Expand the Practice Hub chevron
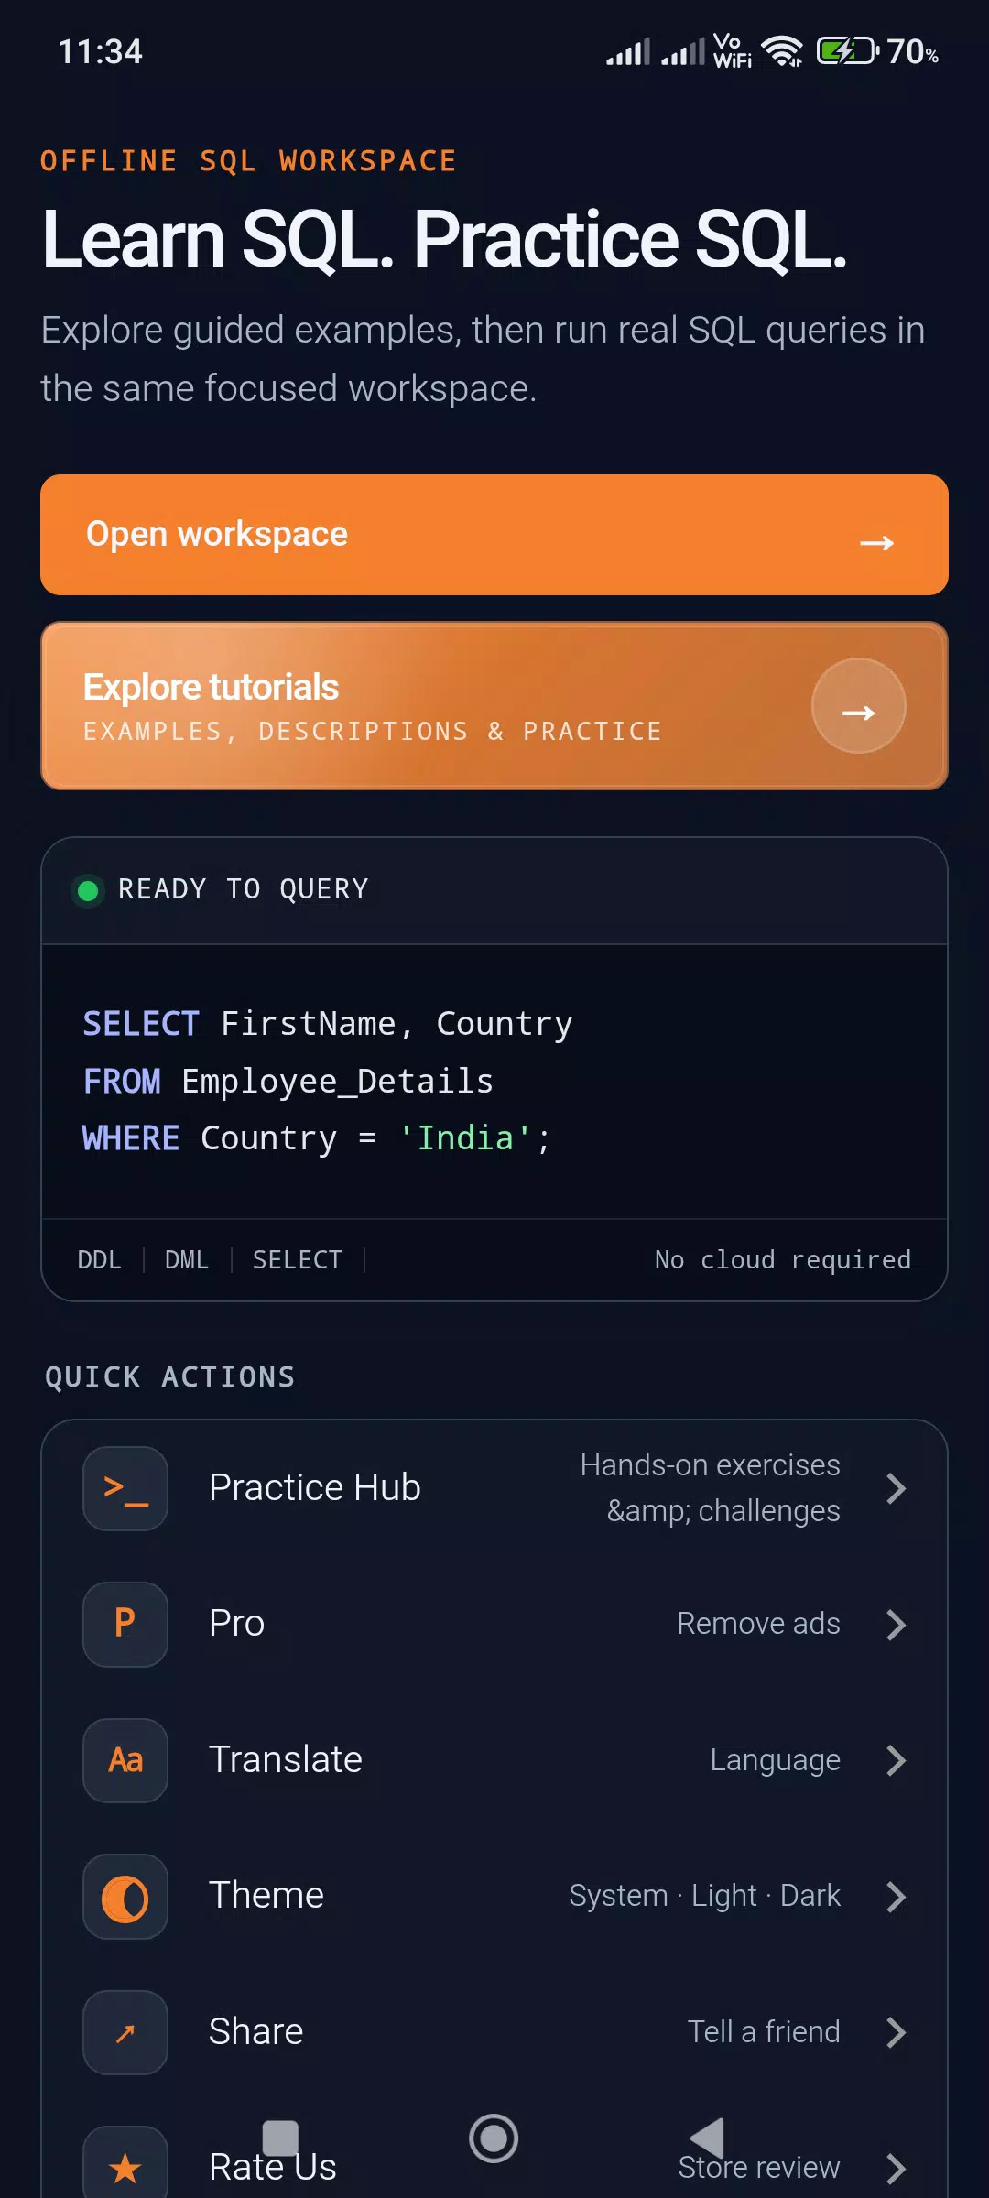The width and height of the screenshot is (989, 2198). pyautogui.click(x=897, y=1488)
